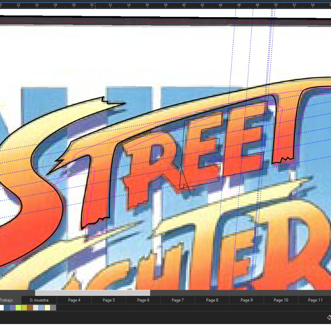This screenshot has width=331, height=331.
Task: Pick the pale yellow palette swatch
Action: (48, 308)
